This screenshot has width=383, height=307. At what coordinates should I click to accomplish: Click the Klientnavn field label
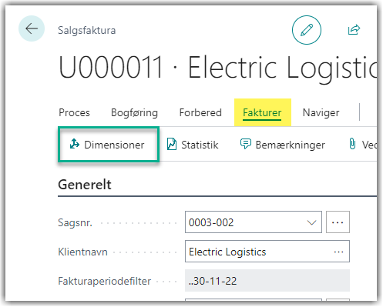tap(82, 252)
